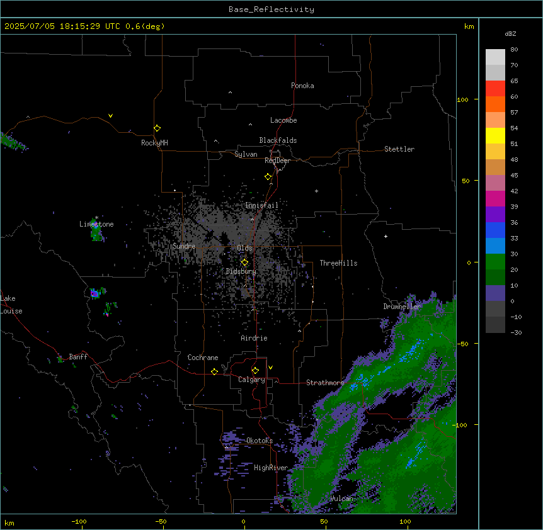543x530 pixels.
Task: Click the RedDeer city label
Action: pyautogui.click(x=277, y=161)
